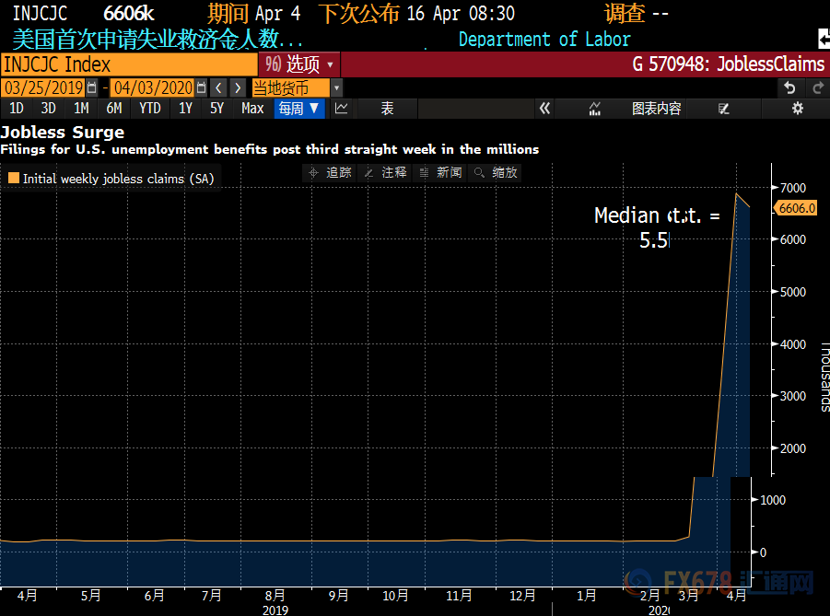Click the 表 table view button

(388, 109)
